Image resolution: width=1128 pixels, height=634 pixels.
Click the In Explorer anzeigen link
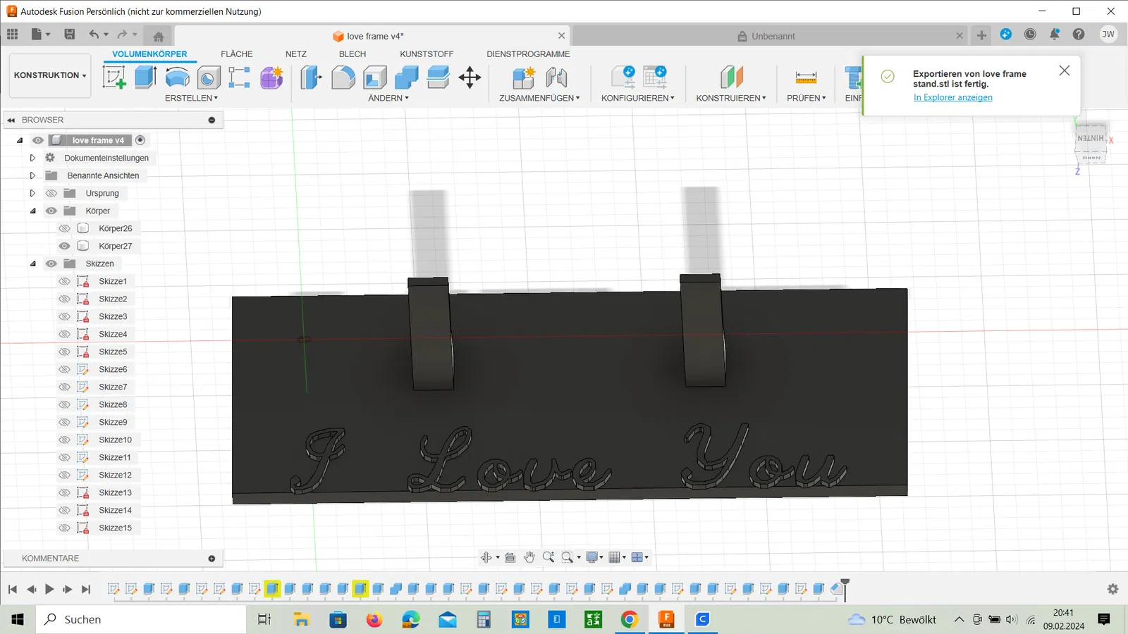pos(952,98)
